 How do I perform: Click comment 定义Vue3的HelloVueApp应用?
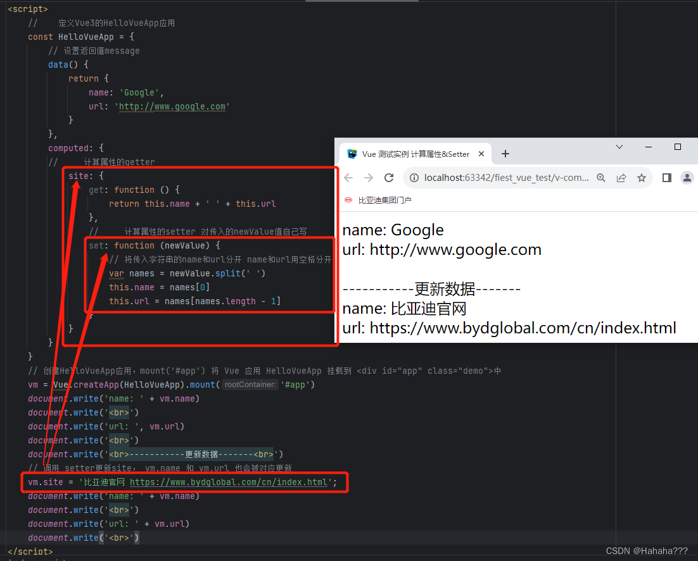pos(101,23)
